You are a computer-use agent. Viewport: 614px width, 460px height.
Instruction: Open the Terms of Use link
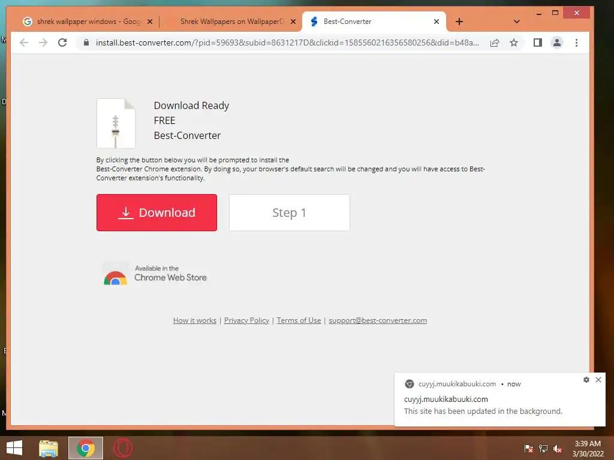click(299, 320)
